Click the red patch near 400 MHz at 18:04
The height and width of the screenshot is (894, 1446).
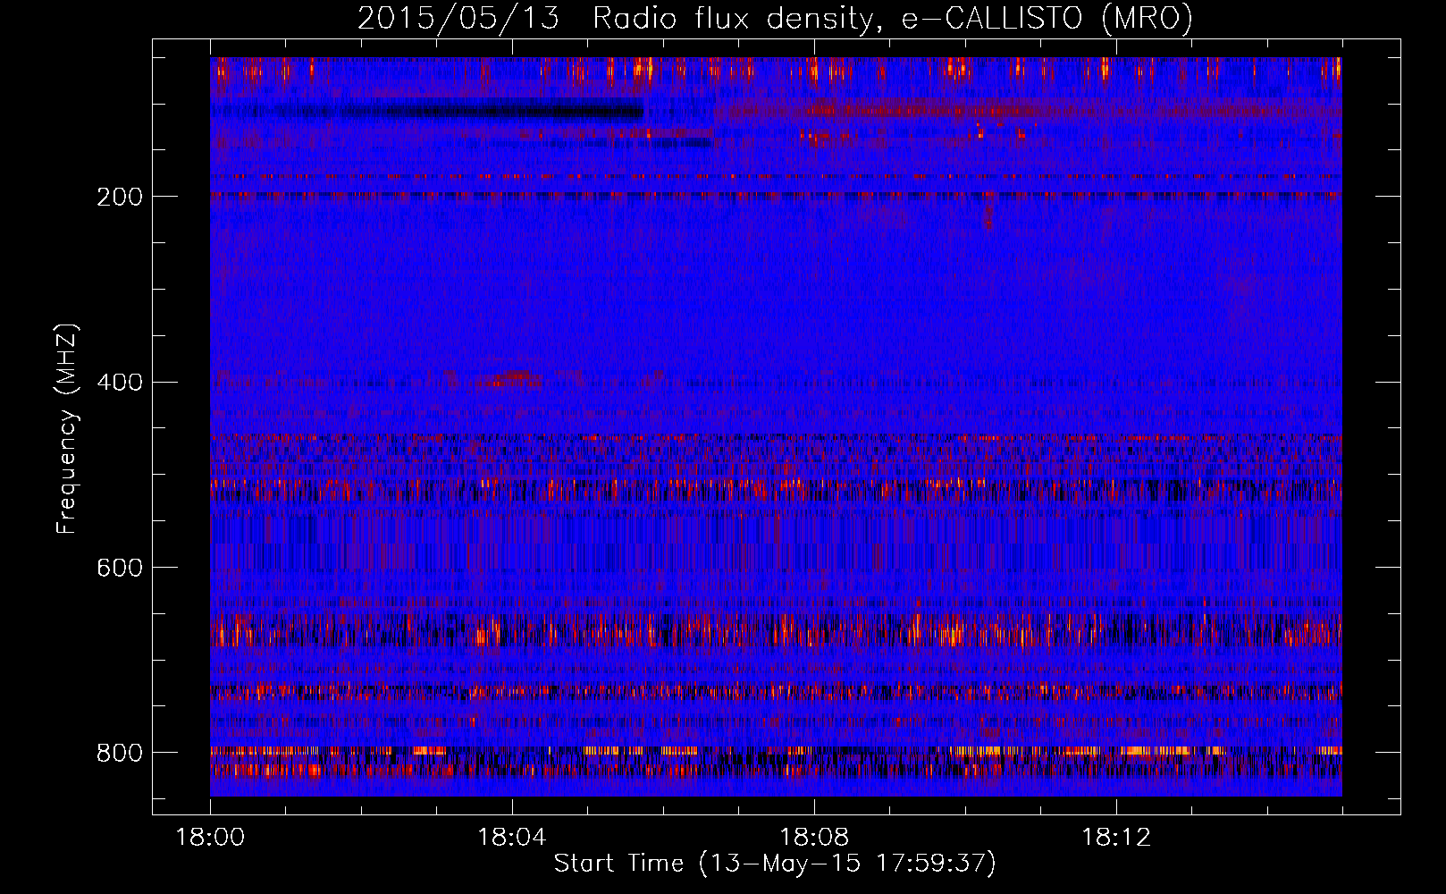pyautogui.click(x=509, y=378)
